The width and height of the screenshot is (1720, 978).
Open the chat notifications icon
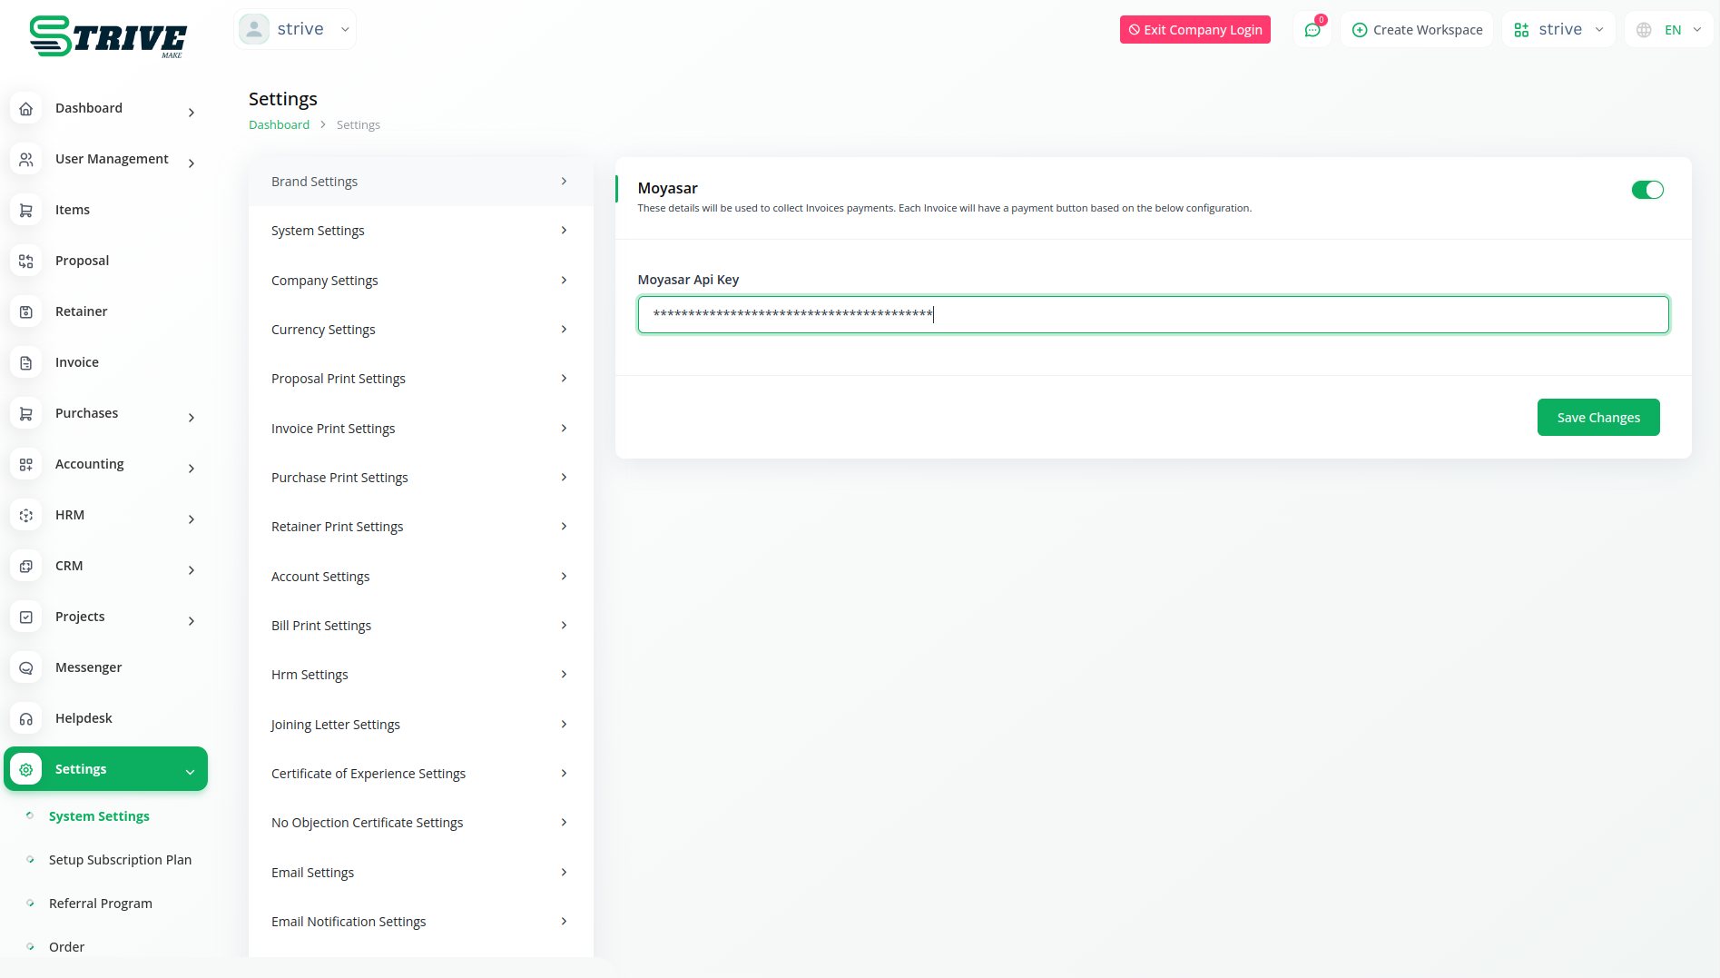(1312, 30)
